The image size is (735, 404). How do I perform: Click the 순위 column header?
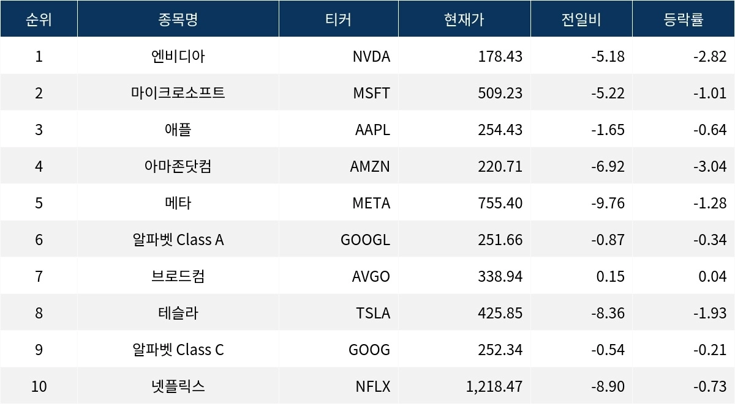(x=39, y=20)
